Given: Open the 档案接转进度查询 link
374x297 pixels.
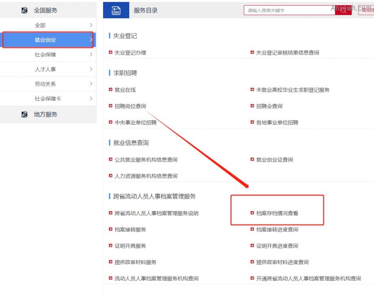Looking at the screenshot, I should pos(277,230).
